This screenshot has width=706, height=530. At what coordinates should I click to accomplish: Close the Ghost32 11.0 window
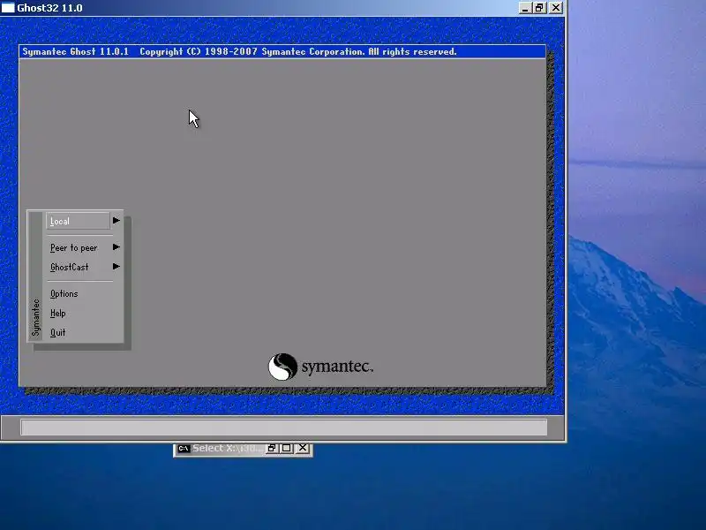[x=556, y=8]
